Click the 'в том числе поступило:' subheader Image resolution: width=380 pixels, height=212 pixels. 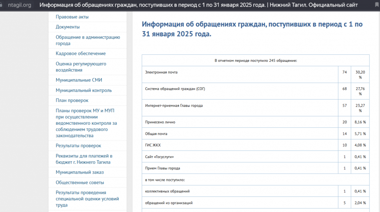tap(165, 180)
